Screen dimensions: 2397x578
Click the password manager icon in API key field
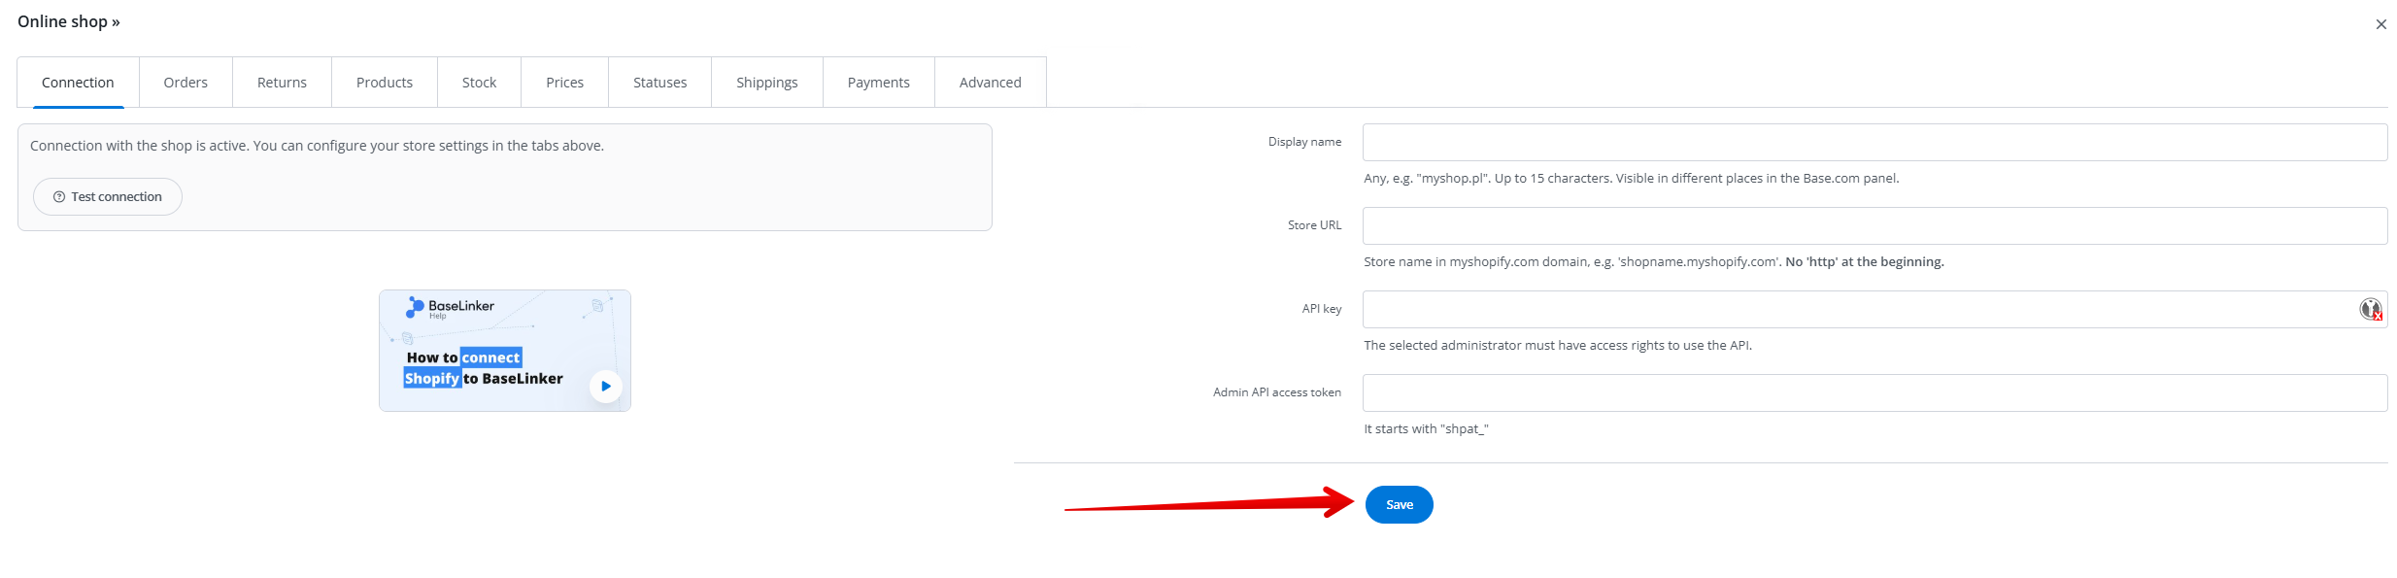point(2370,309)
